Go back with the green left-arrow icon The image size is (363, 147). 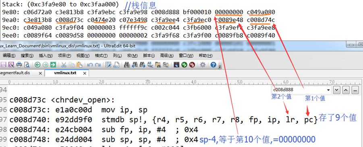coord(38,65)
